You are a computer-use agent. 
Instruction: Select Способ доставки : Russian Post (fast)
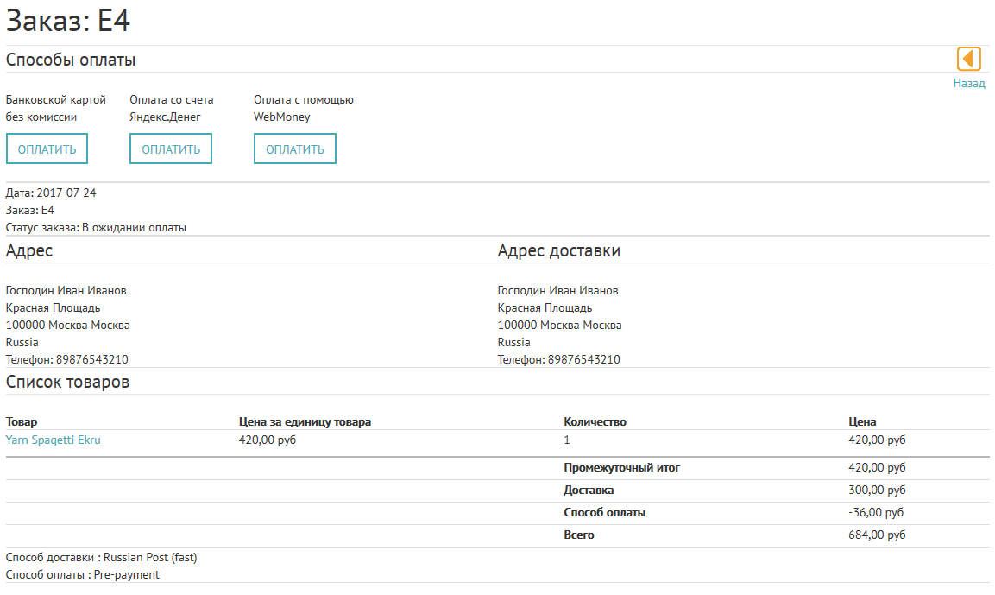(x=102, y=557)
